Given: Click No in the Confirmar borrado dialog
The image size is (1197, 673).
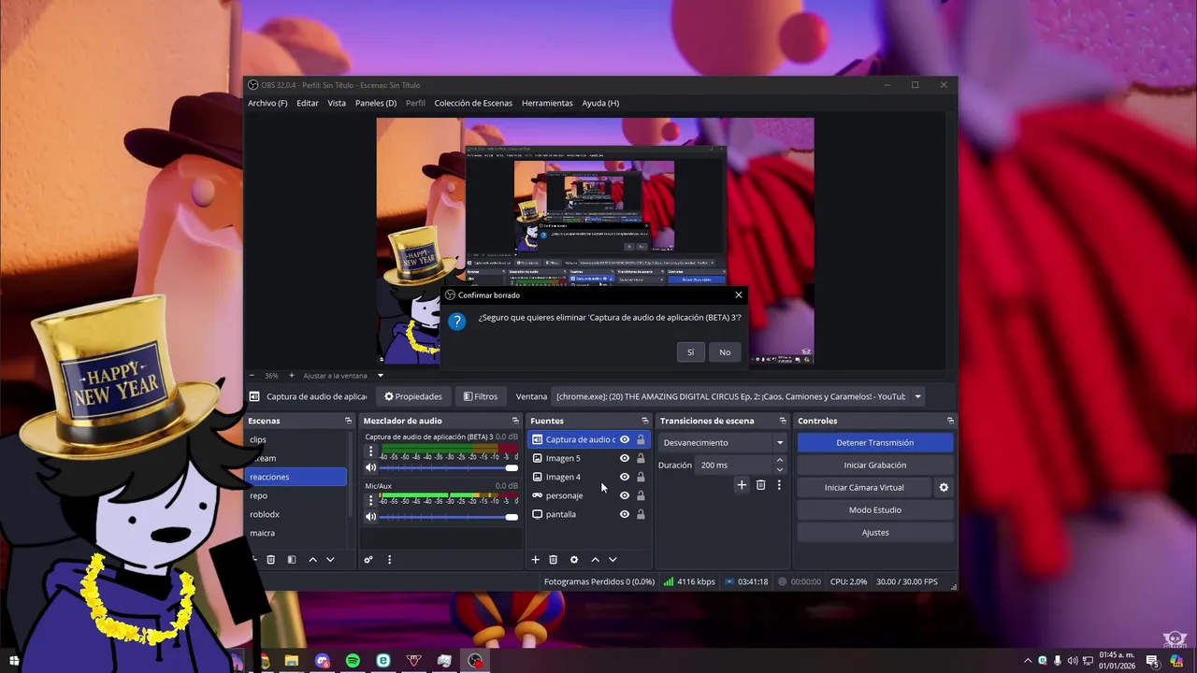Looking at the screenshot, I should click(725, 352).
